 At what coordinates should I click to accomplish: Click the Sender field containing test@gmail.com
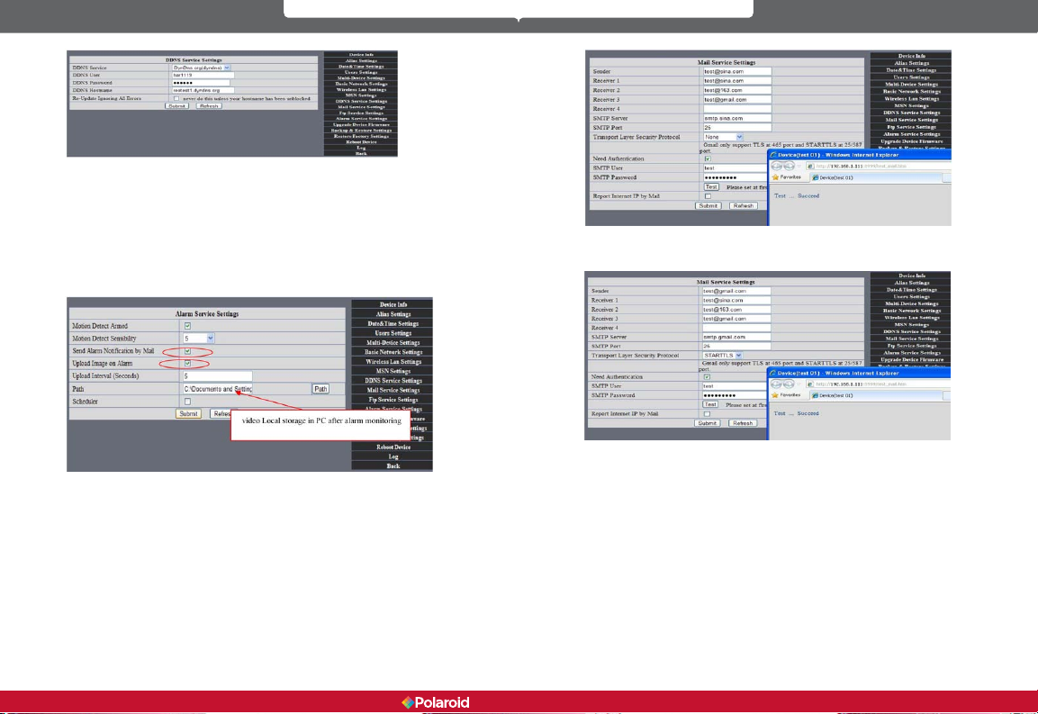(x=736, y=291)
